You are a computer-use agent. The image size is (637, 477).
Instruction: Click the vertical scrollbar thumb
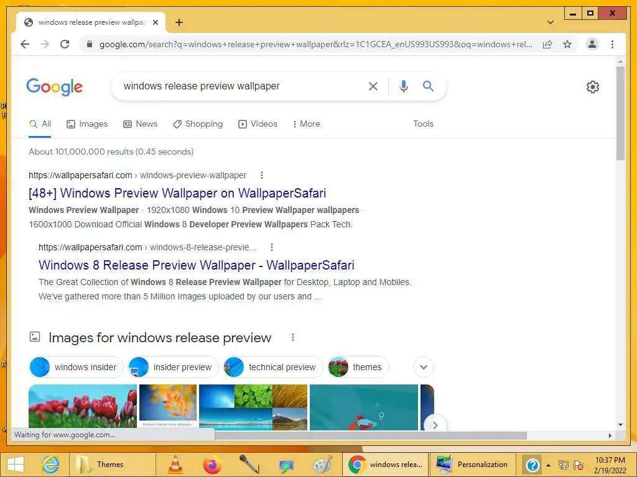click(620, 113)
